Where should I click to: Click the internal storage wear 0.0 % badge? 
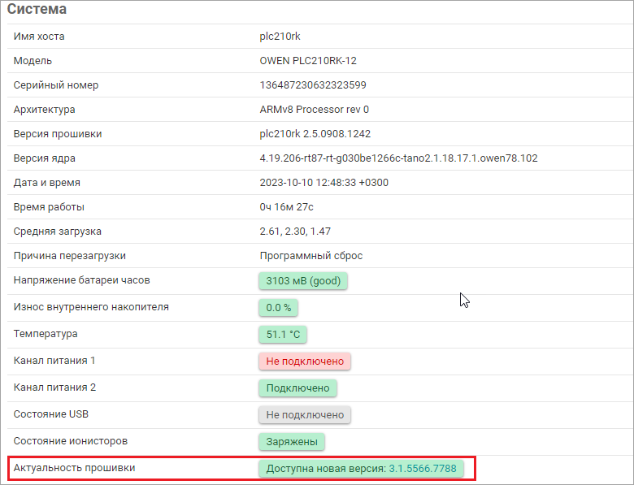pos(279,308)
